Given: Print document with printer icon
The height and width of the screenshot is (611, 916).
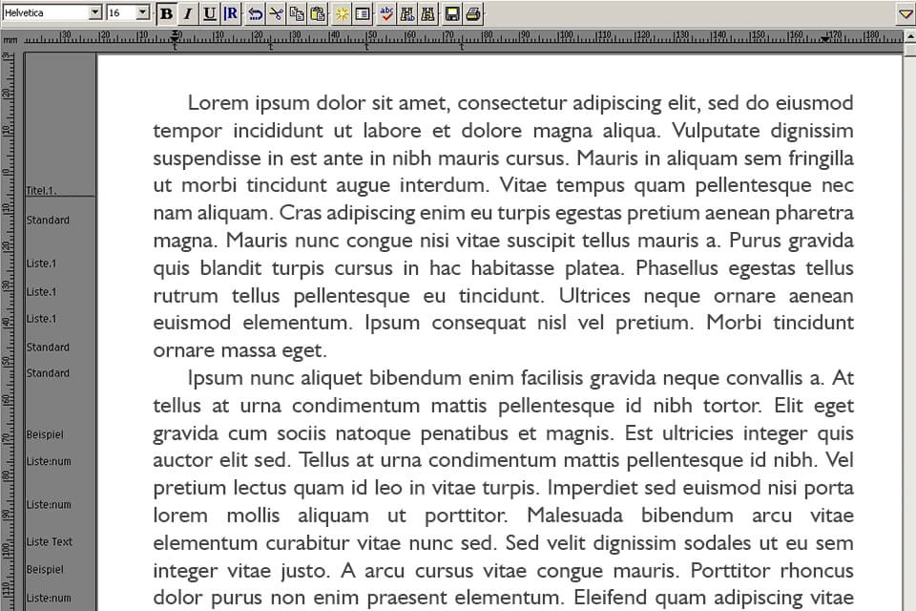Looking at the screenshot, I should [473, 13].
